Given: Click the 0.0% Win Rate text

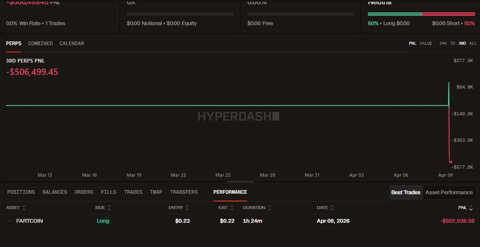Looking at the screenshot, I should 23,23.
